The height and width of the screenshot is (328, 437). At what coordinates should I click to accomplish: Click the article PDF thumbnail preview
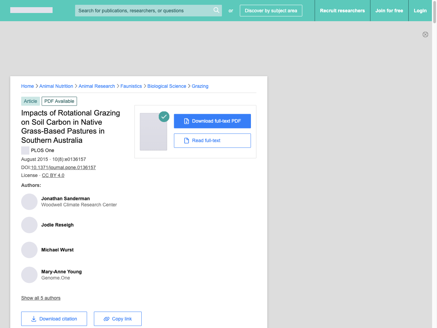click(x=153, y=132)
